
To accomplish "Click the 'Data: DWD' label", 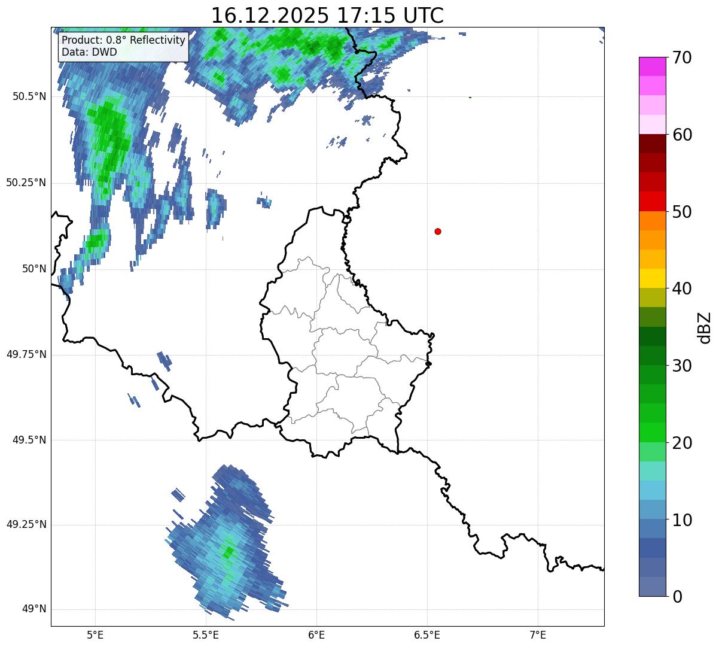I will pos(89,52).
